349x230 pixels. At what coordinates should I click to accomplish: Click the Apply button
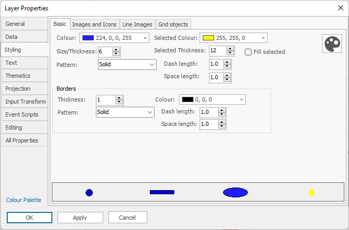pos(80,218)
